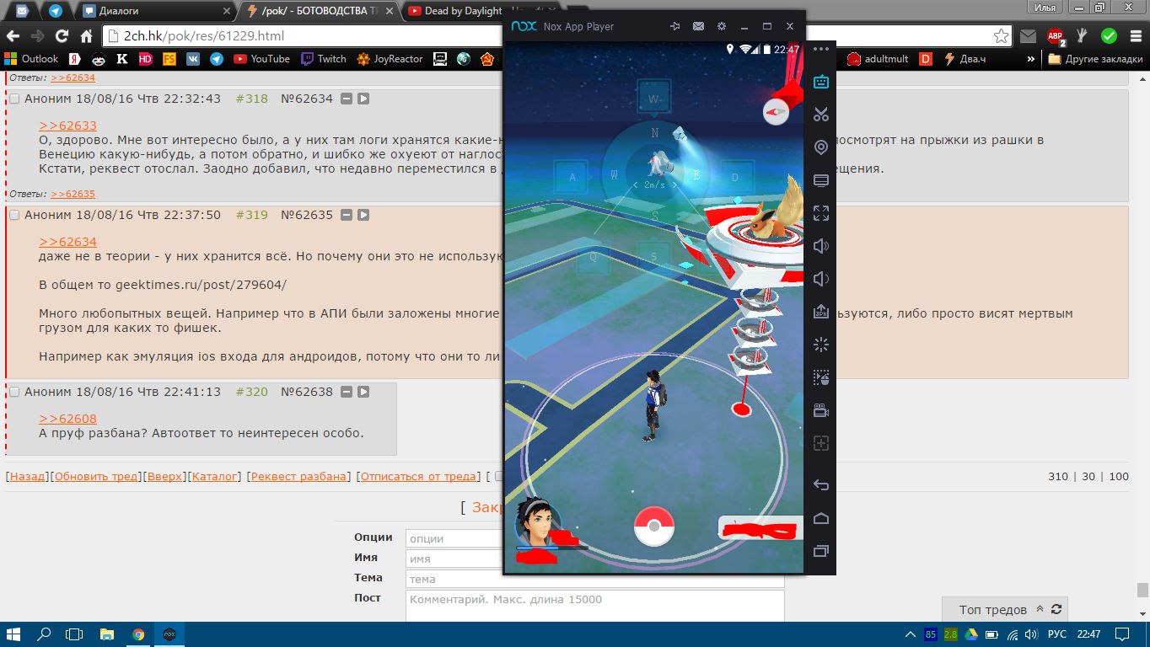Viewport: 1150px width, 647px height.
Task: Open Android recent apps in Nox
Action: pos(821,551)
